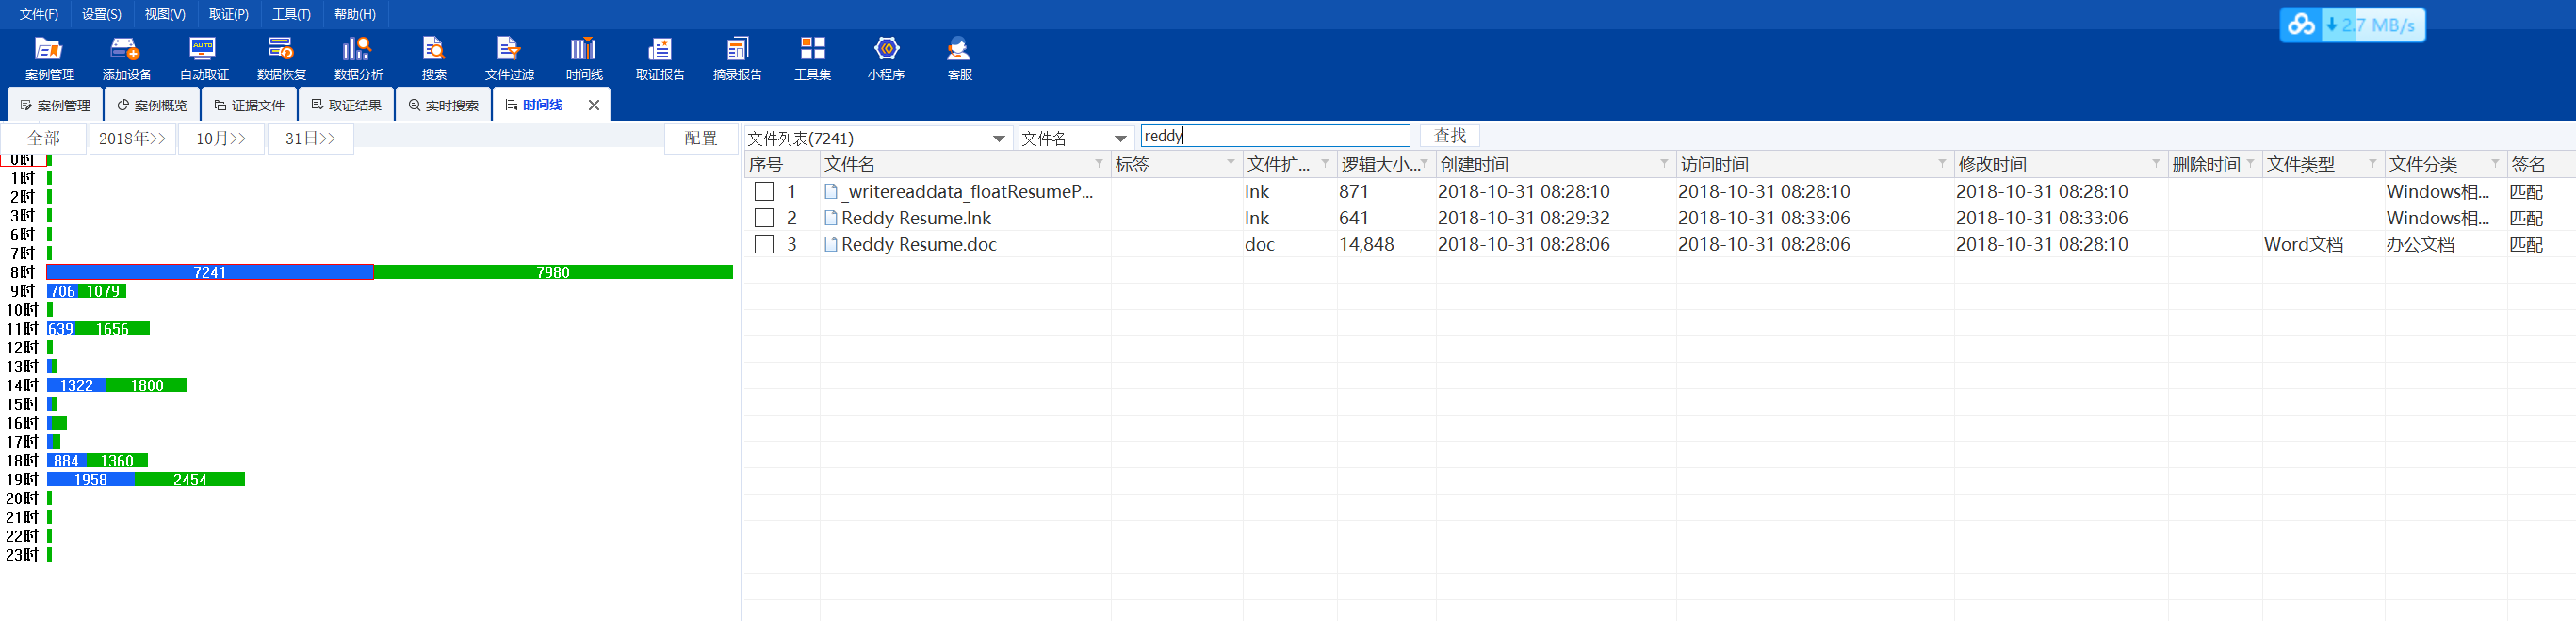
Task: Check the box for _writereaddata_floatResumeP file
Action: click(764, 192)
